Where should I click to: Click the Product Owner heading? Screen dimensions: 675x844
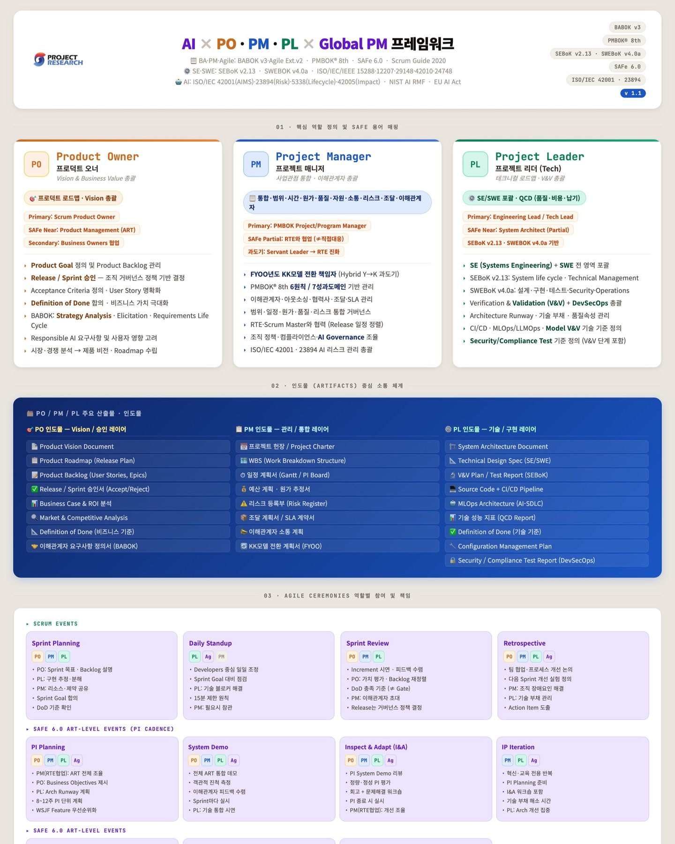(97, 157)
